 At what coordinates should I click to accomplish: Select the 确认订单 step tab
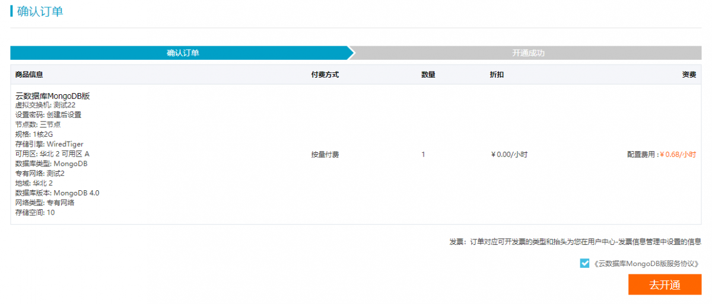183,53
